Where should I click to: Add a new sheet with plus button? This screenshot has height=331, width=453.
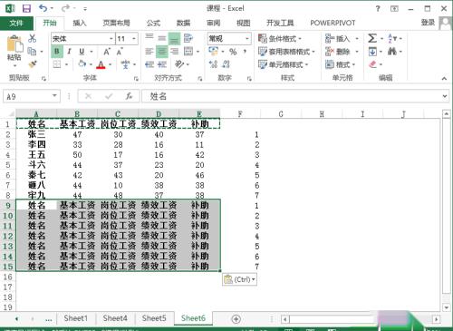pos(236,319)
